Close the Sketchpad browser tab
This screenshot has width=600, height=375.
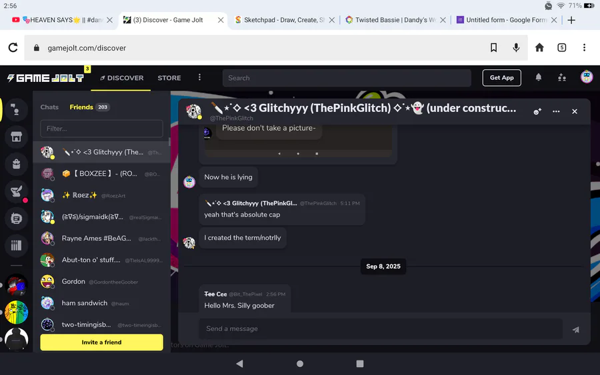coord(332,20)
